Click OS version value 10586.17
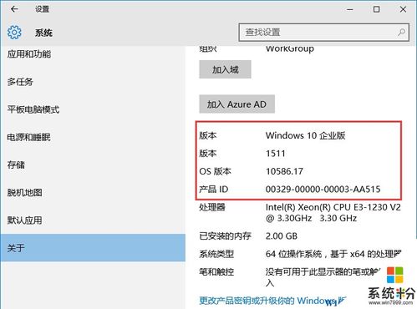The image size is (417, 309). click(x=284, y=171)
